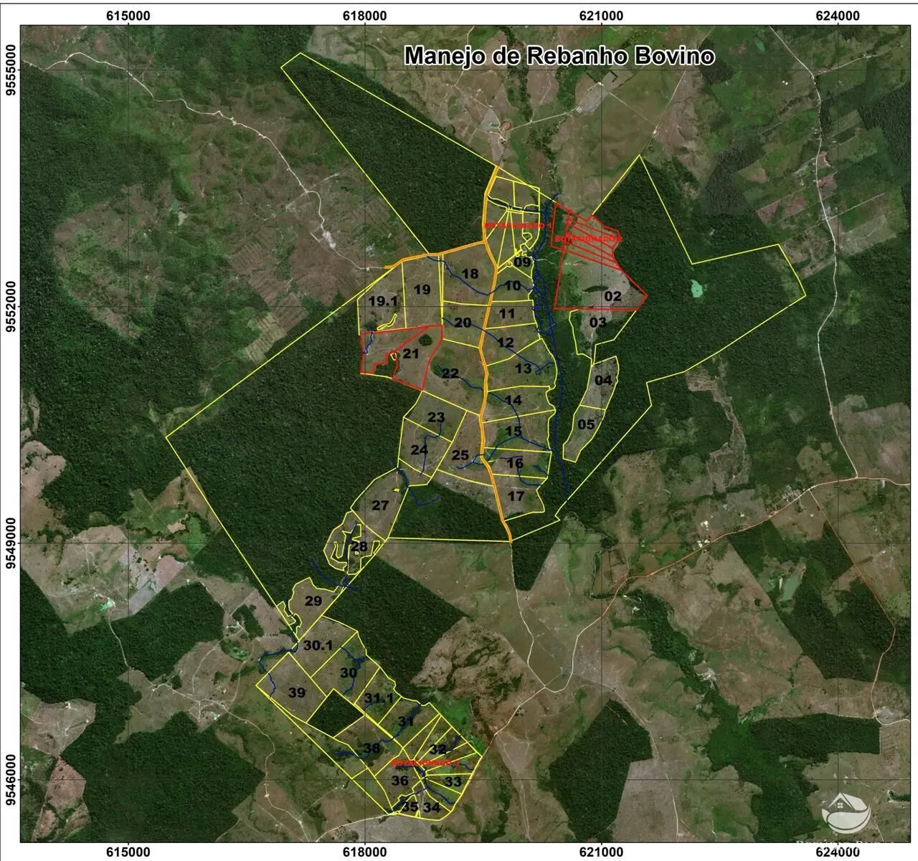Click the plot label 16
Viewport: 918px width, 861px height.
click(515, 463)
